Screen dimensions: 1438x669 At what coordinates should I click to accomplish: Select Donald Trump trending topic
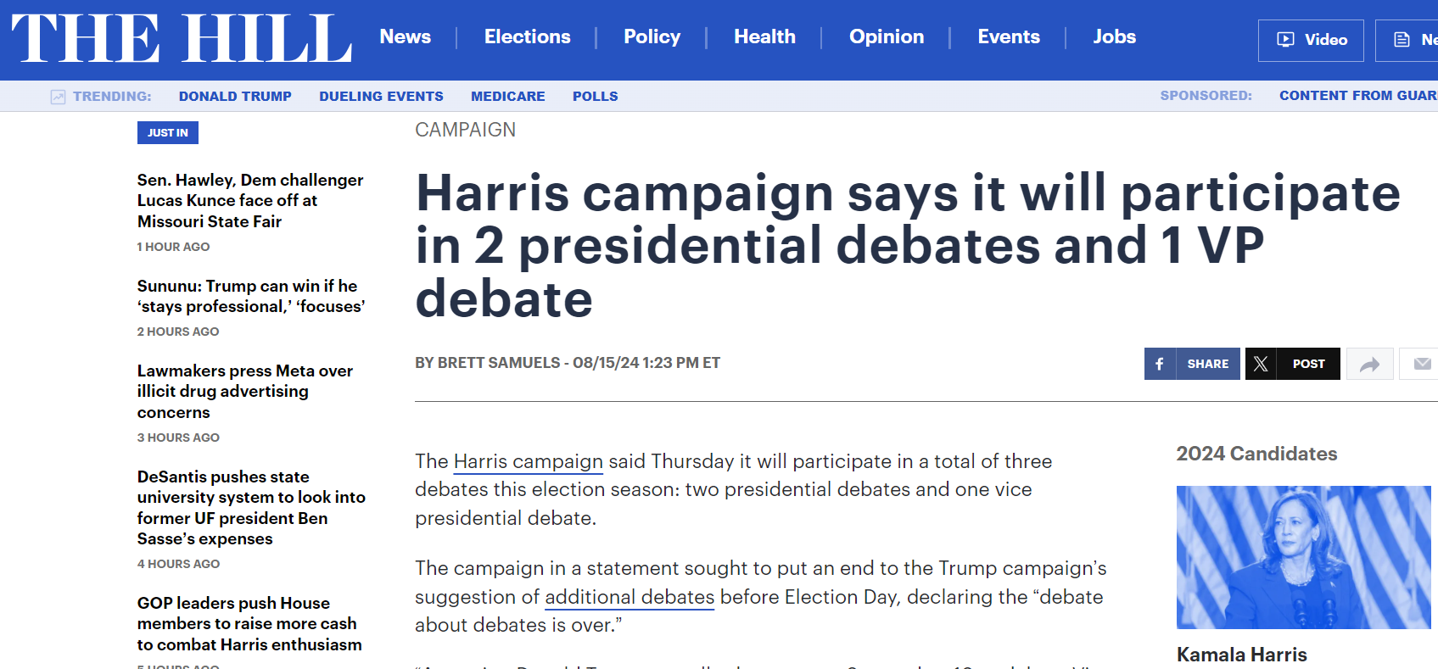coord(235,97)
